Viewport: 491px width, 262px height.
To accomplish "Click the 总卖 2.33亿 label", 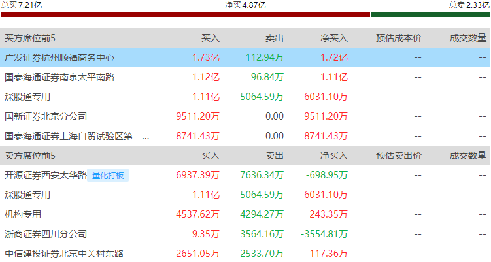I will click(469, 5).
